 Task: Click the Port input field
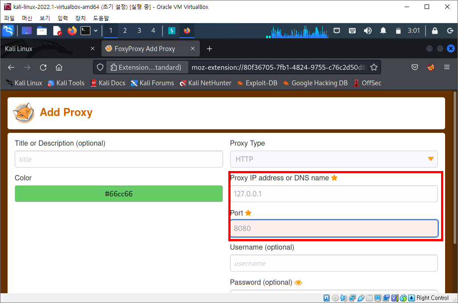[334, 228]
